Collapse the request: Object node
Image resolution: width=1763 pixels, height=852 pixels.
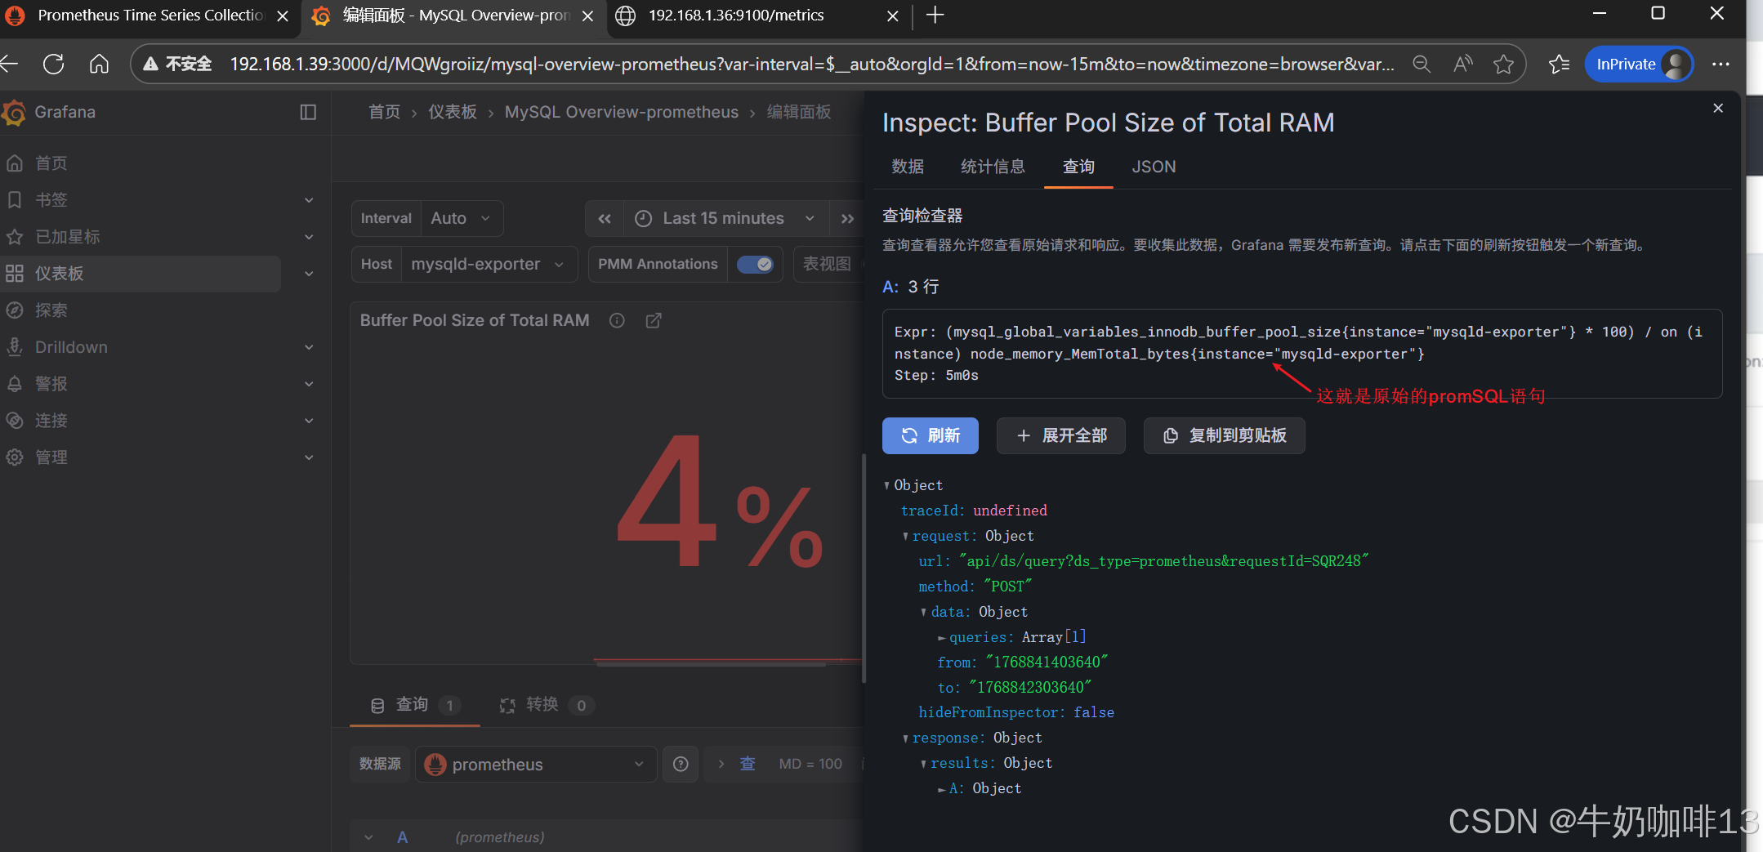click(x=905, y=537)
